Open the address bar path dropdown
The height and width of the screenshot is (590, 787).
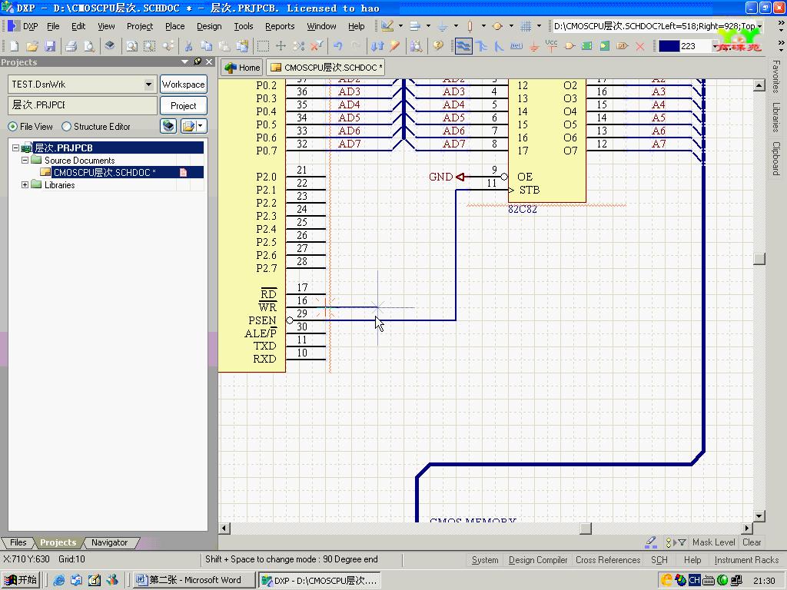(x=759, y=26)
